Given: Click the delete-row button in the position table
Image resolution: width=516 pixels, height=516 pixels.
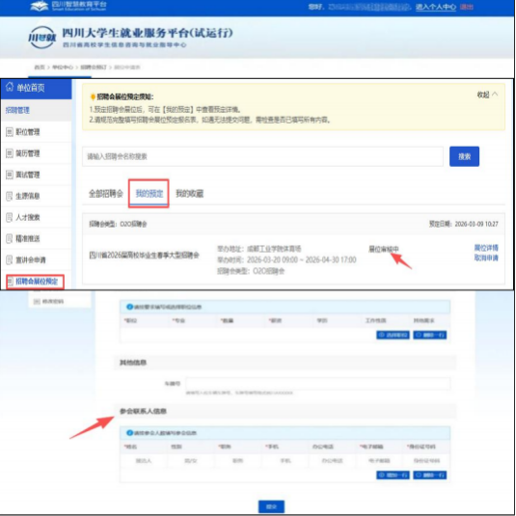Looking at the screenshot, I should point(430,335).
